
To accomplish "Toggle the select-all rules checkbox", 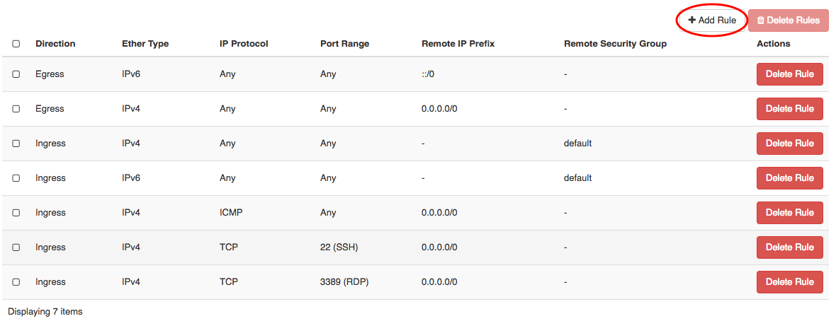I will (x=16, y=44).
